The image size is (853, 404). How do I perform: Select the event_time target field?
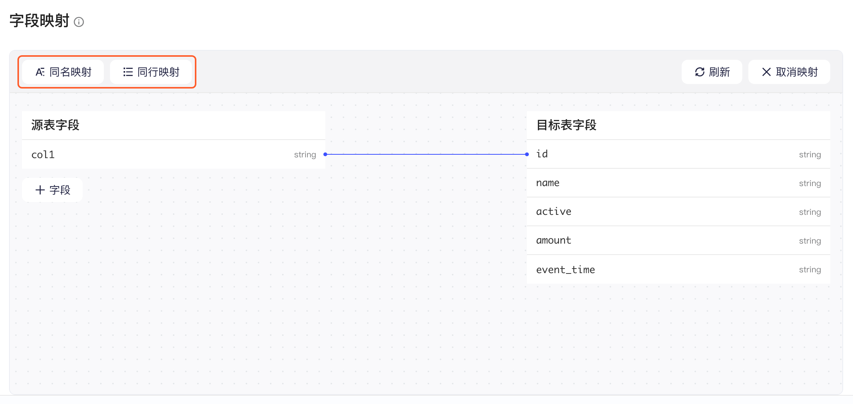[679, 269]
